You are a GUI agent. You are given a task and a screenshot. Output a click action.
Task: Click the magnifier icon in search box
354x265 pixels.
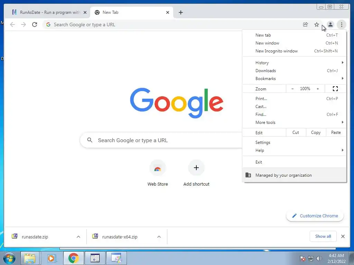click(90, 140)
